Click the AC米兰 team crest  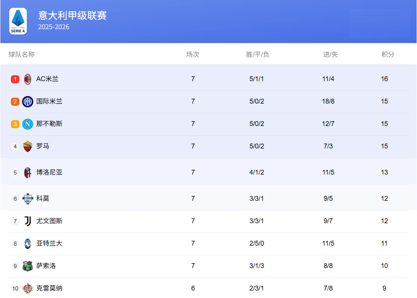28,79
